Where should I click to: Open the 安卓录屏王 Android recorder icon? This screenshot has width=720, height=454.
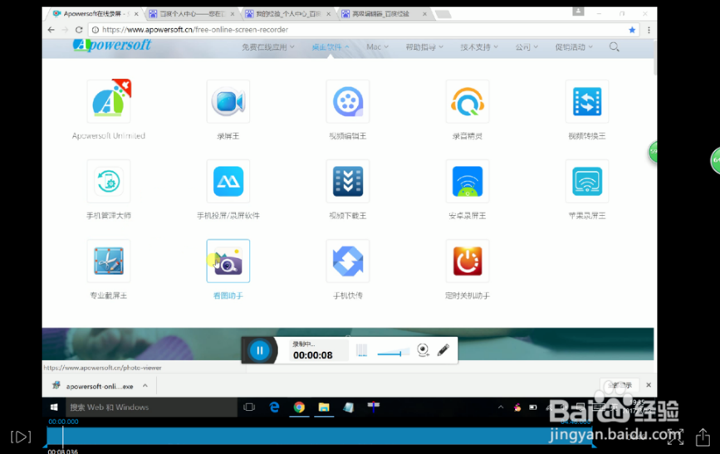click(468, 181)
